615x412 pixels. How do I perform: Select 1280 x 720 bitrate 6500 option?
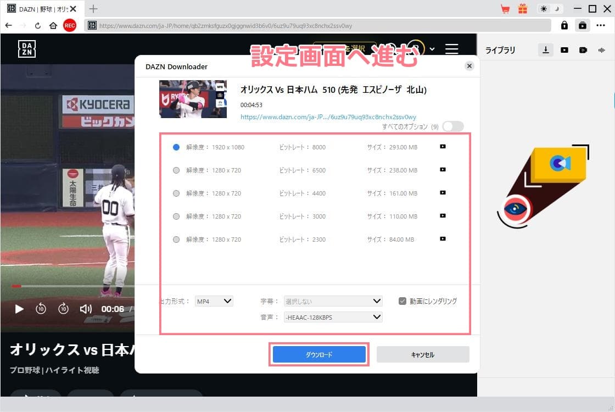tap(176, 170)
